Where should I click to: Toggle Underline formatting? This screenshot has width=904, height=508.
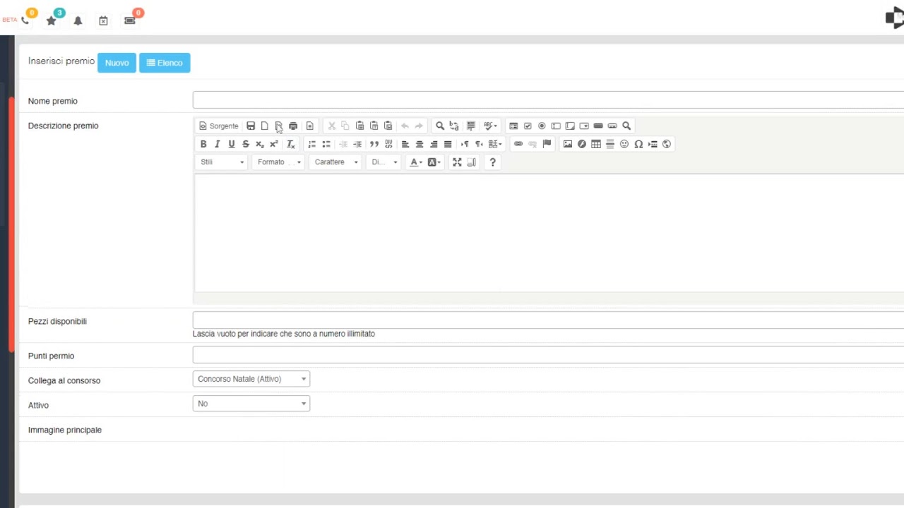pos(232,144)
